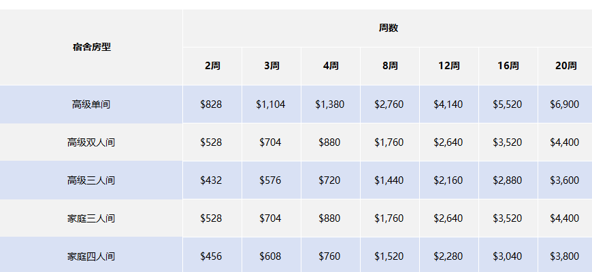Select the 8周 column header
Screen dimensions: 592x272
tap(389, 66)
